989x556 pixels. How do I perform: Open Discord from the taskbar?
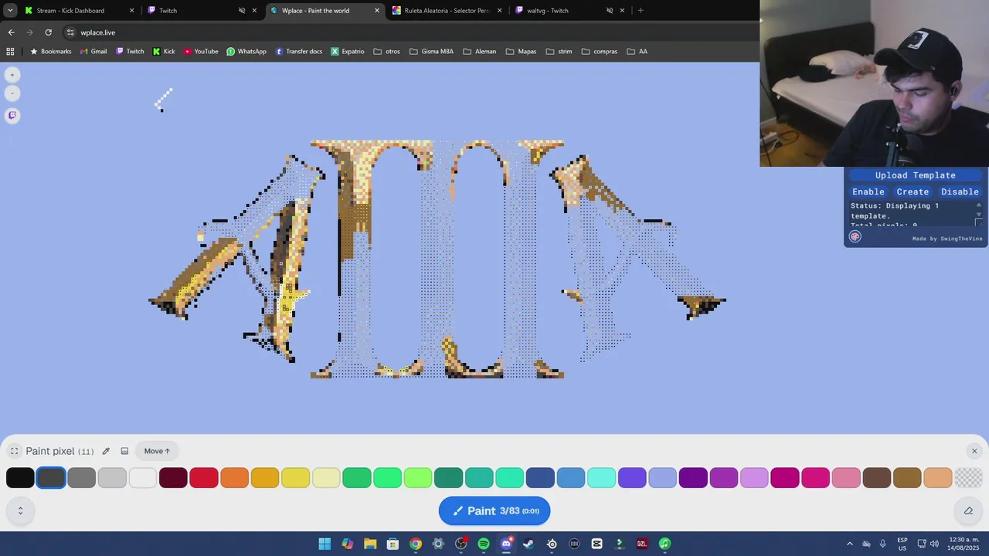point(506,544)
